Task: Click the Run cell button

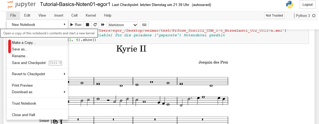Action: point(76,25)
